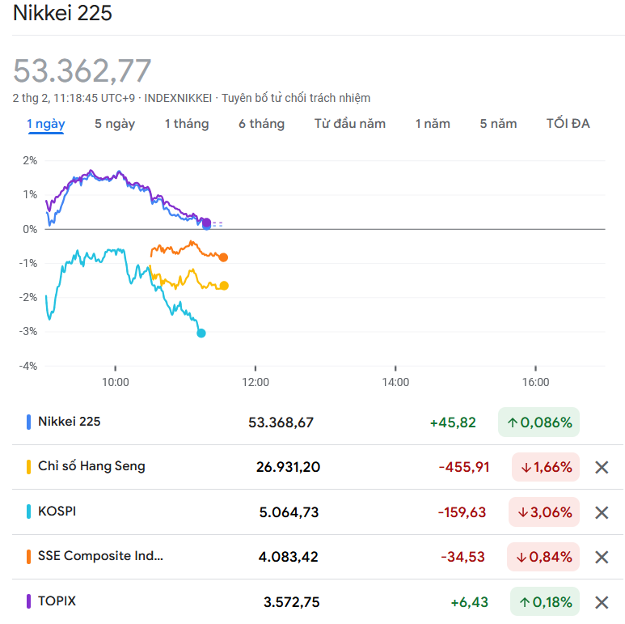Open the 6 tháng time range
The height and width of the screenshot is (624, 625).
[261, 124]
